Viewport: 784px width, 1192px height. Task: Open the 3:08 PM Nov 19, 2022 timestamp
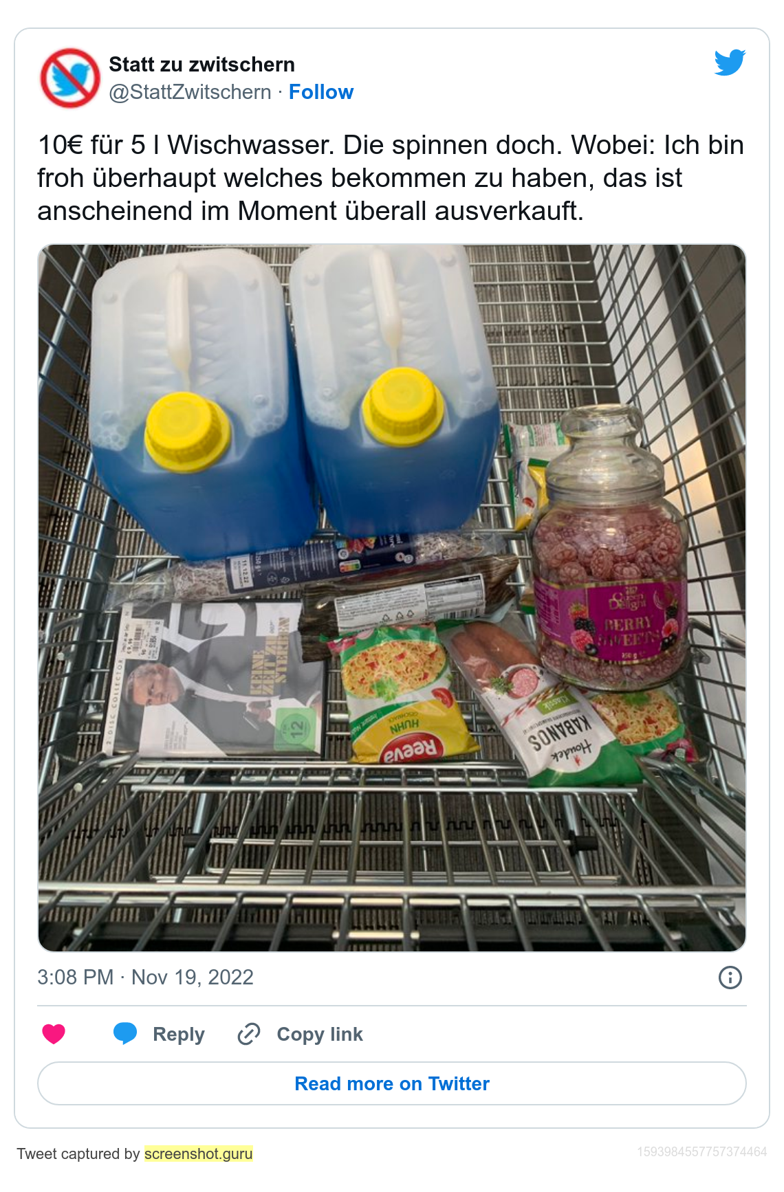[x=146, y=978]
